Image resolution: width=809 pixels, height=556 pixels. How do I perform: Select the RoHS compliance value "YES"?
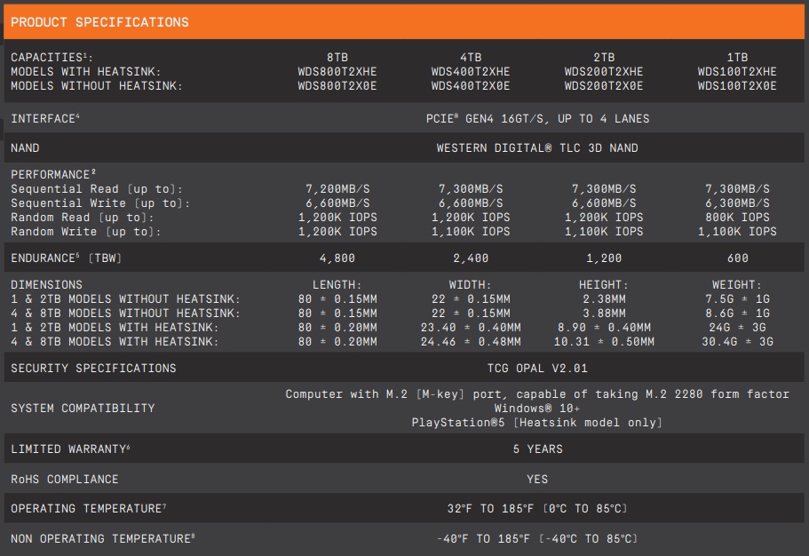pyautogui.click(x=537, y=480)
